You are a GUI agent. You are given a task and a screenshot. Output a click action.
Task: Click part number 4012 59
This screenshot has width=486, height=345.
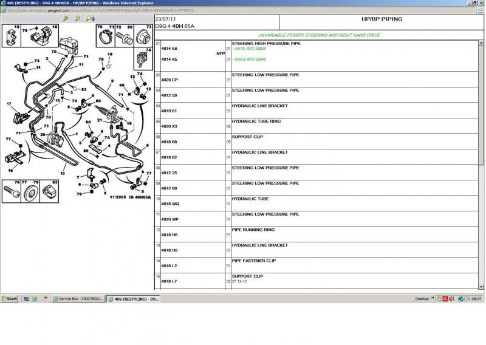169,95
